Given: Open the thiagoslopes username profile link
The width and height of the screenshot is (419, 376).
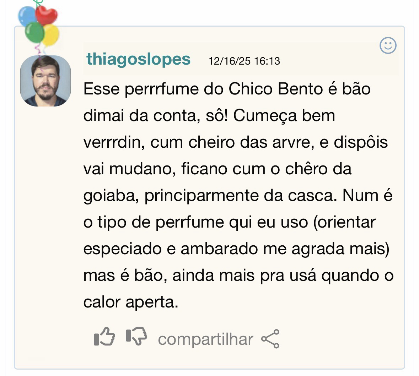Looking at the screenshot, I should [138, 59].
